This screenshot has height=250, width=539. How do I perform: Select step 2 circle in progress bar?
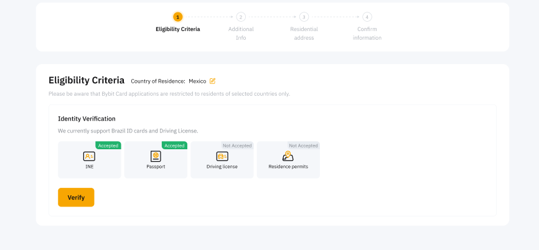coord(241,17)
